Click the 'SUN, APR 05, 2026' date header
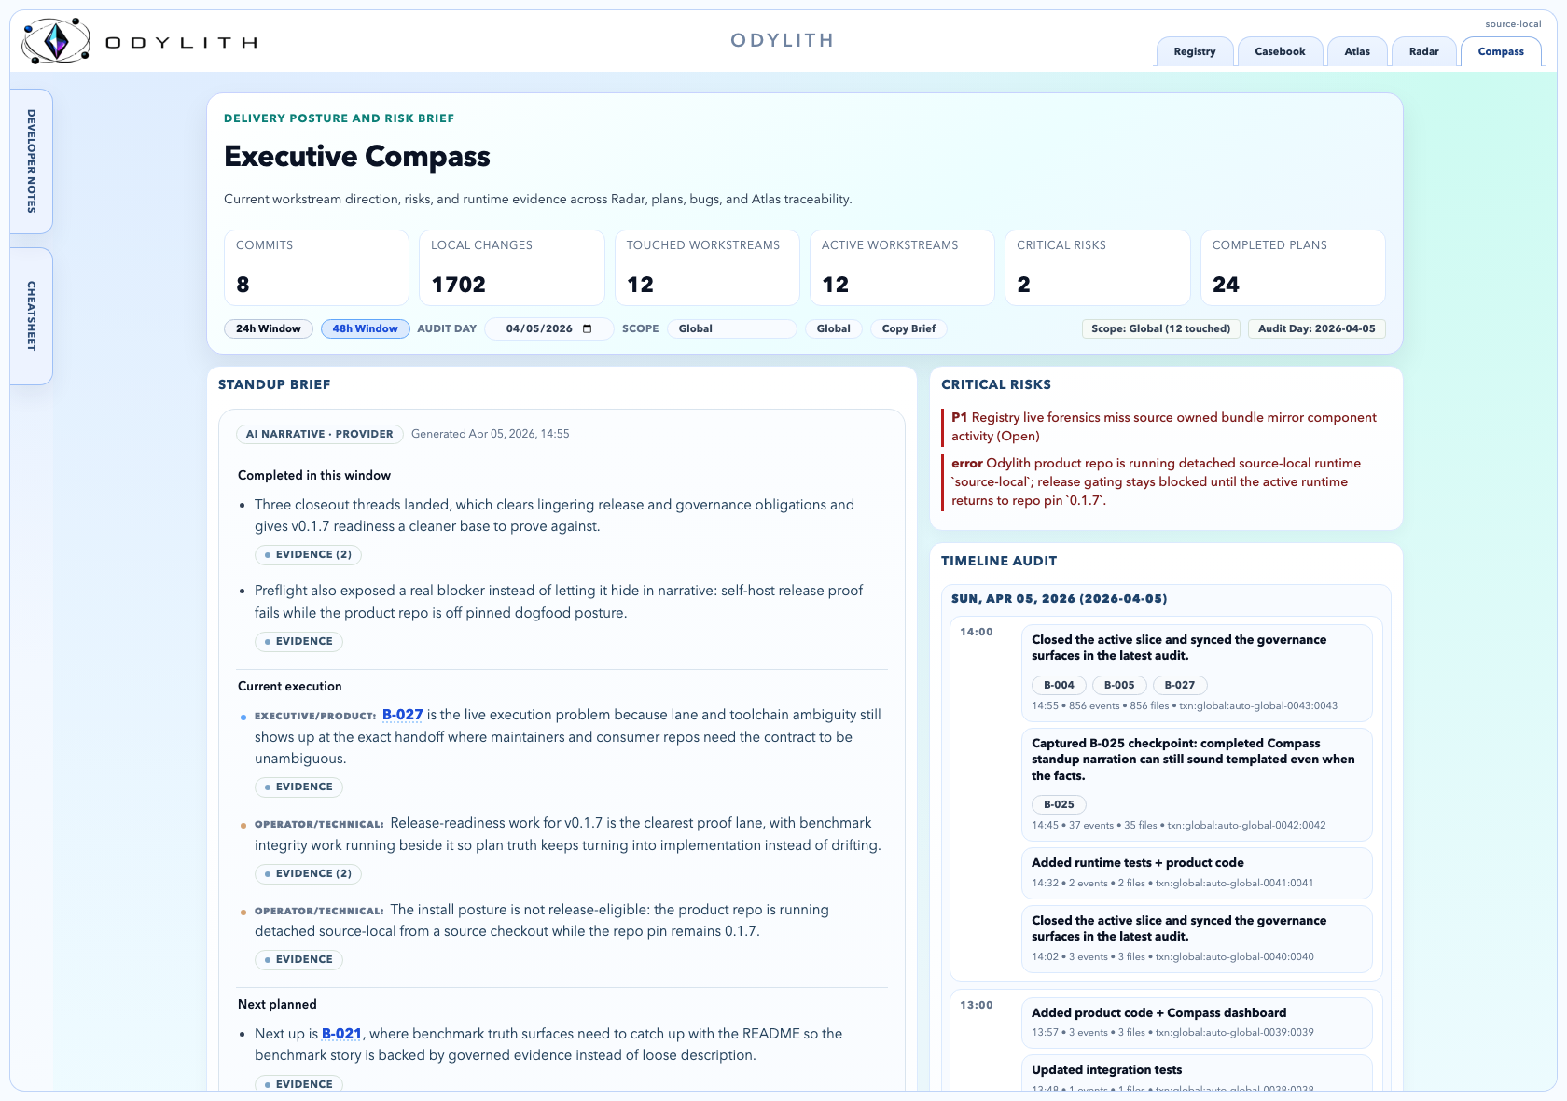This screenshot has width=1567, height=1101. click(x=1059, y=599)
